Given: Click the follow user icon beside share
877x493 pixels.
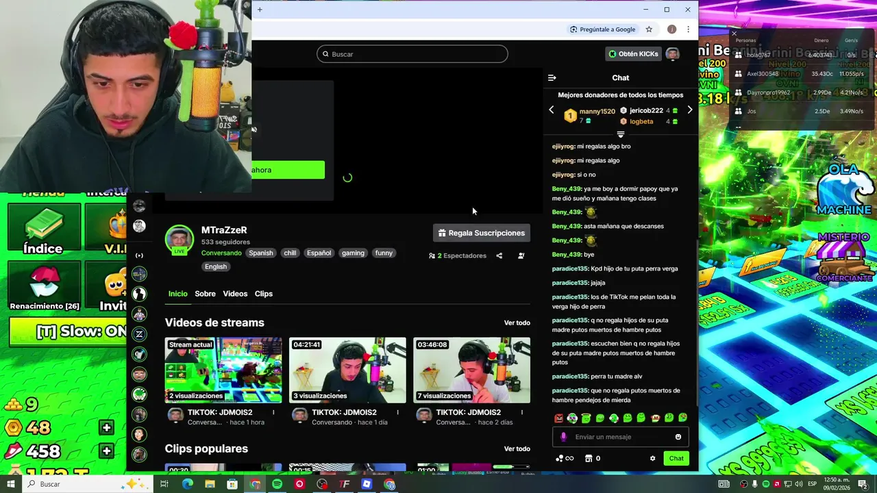Looking at the screenshot, I should 521,255.
